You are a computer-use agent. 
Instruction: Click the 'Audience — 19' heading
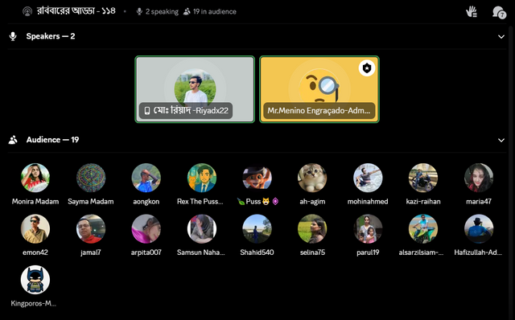[x=52, y=140]
